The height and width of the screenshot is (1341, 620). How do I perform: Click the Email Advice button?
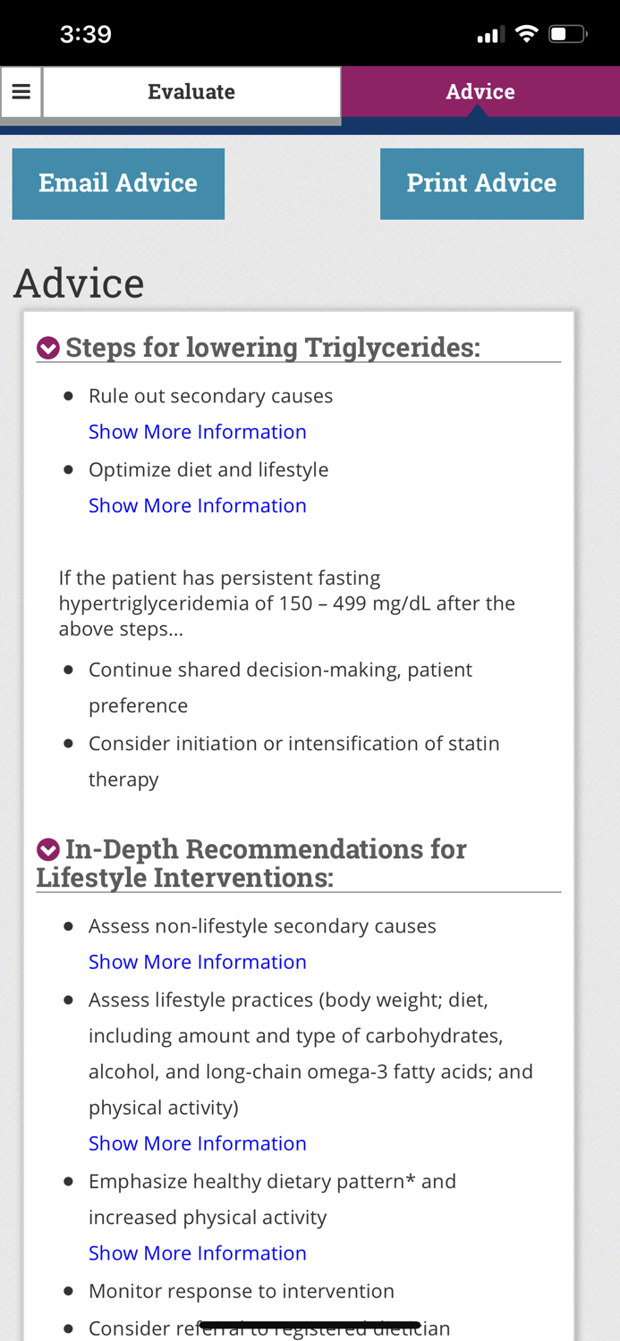pyautogui.click(x=118, y=183)
